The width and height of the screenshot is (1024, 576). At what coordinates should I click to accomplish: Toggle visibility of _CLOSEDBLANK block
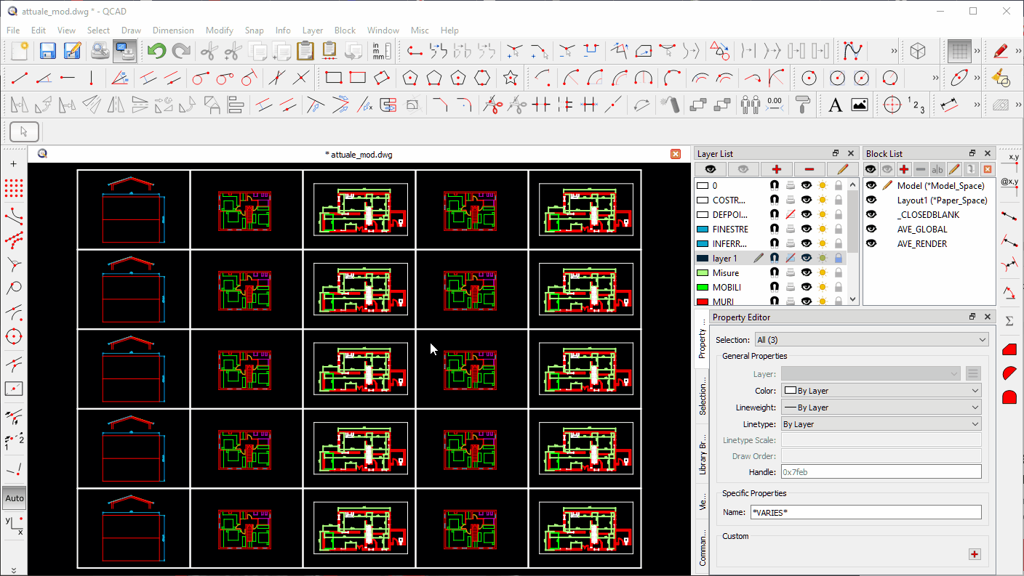(x=871, y=215)
